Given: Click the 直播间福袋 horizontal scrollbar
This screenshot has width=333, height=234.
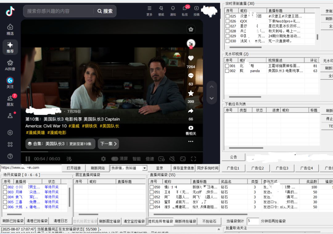Looking at the screenshot, I should (200, 215).
